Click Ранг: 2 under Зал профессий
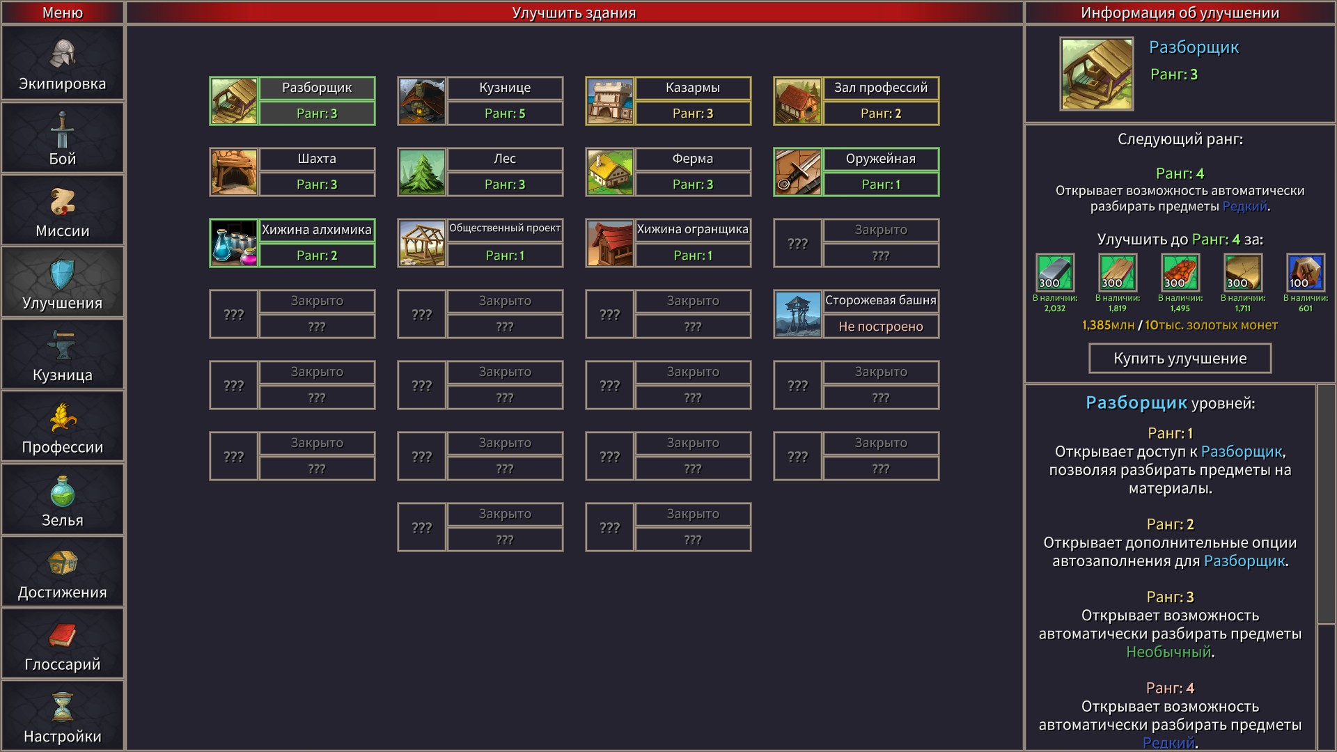Screen dimensions: 1337x752 point(881,113)
